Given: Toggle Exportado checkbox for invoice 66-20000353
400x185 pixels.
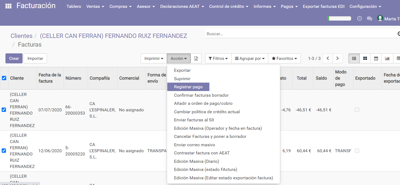Looking at the screenshot, I should 357,110.
